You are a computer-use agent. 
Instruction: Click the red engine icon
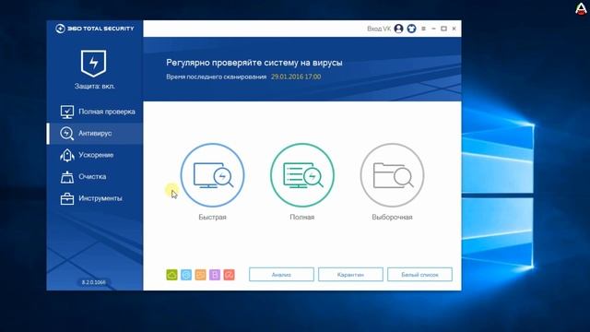(x=229, y=275)
